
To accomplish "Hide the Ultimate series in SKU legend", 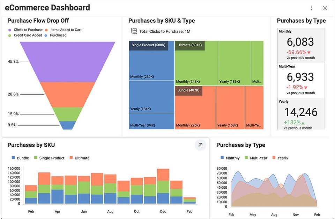I will (x=79, y=158).
